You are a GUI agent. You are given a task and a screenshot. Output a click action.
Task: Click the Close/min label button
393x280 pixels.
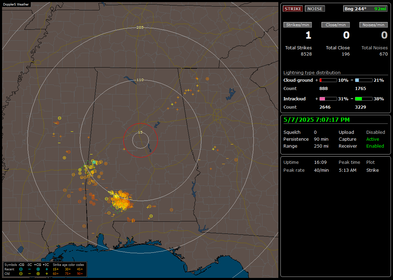click(x=336, y=25)
